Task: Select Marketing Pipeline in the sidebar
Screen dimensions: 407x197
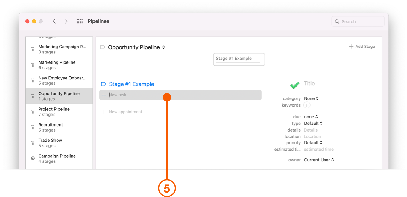Action: click(57, 65)
